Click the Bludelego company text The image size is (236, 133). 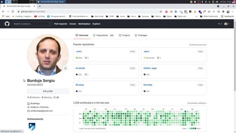click(x=35, y=103)
